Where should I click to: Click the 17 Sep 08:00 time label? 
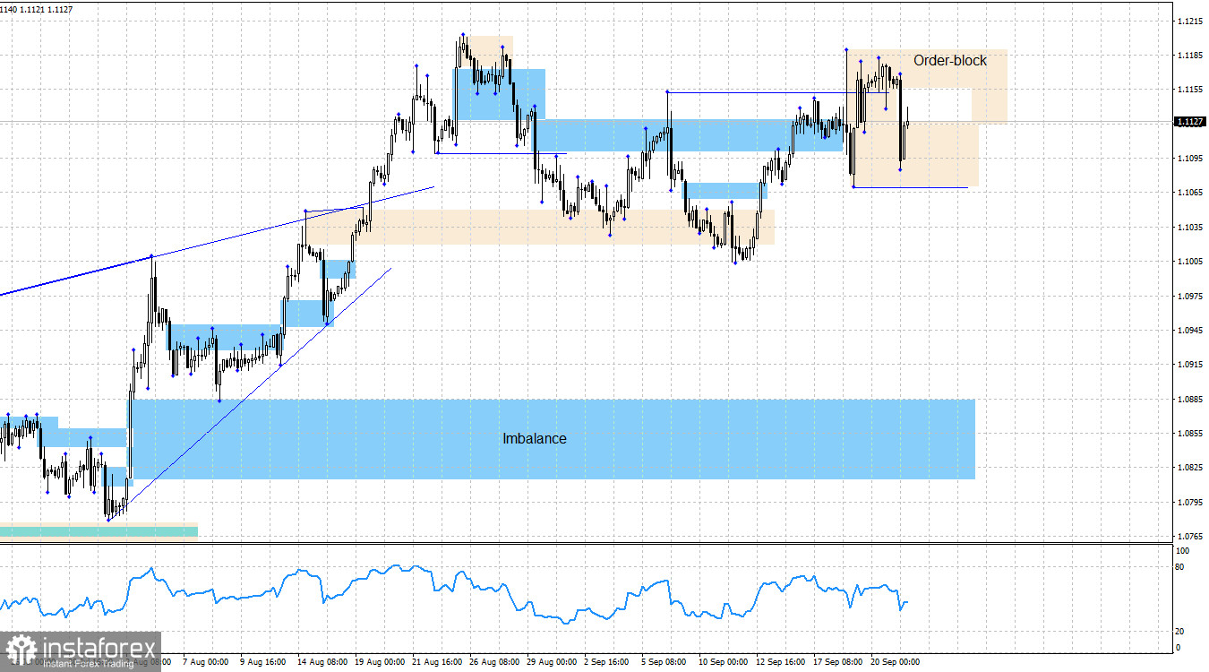point(837,662)
